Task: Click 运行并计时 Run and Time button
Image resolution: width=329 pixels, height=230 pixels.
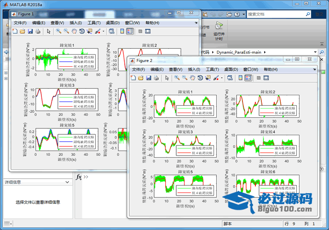Action: pyautogui.click(x=219, y=31)
